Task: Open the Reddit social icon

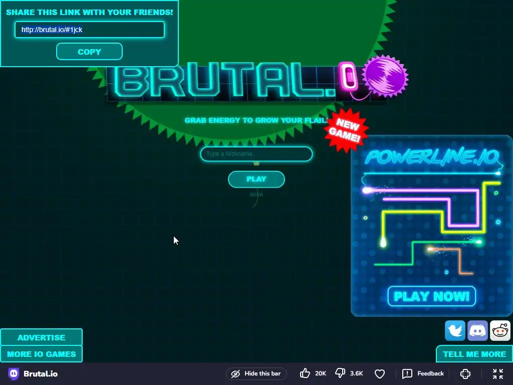Action: (500, 331)
